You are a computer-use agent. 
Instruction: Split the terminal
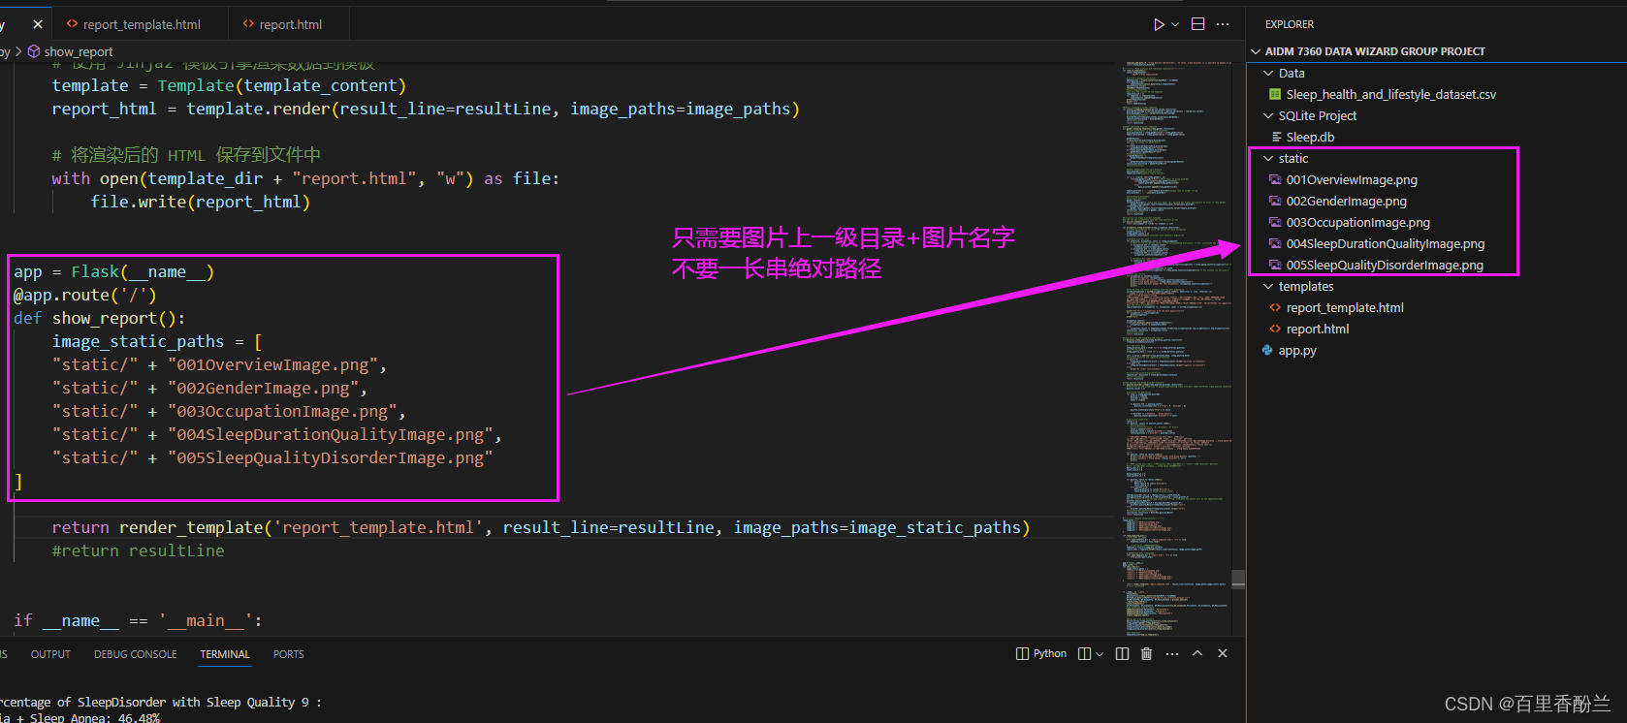1122,654
